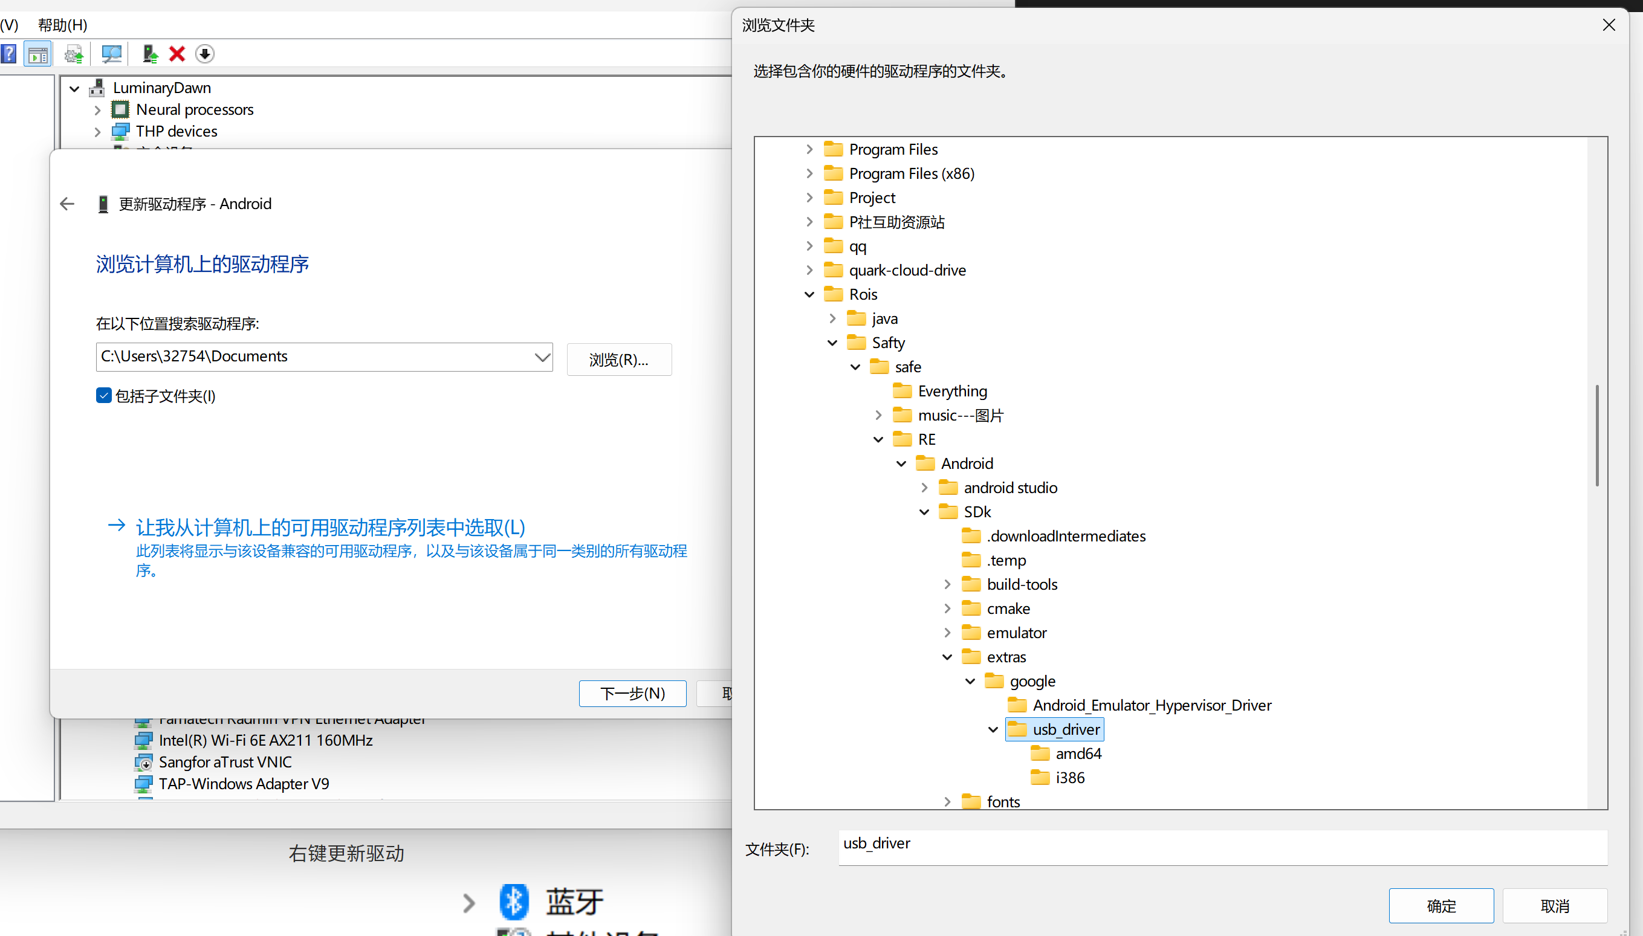Open the driver search location dropdown
Image resolution: width=1643 pixels, height=936 pixels.
[x=542, y=357]
